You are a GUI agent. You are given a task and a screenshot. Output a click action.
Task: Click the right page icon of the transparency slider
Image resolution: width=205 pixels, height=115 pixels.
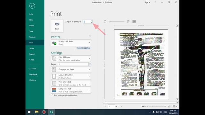[x=128, y=22]
